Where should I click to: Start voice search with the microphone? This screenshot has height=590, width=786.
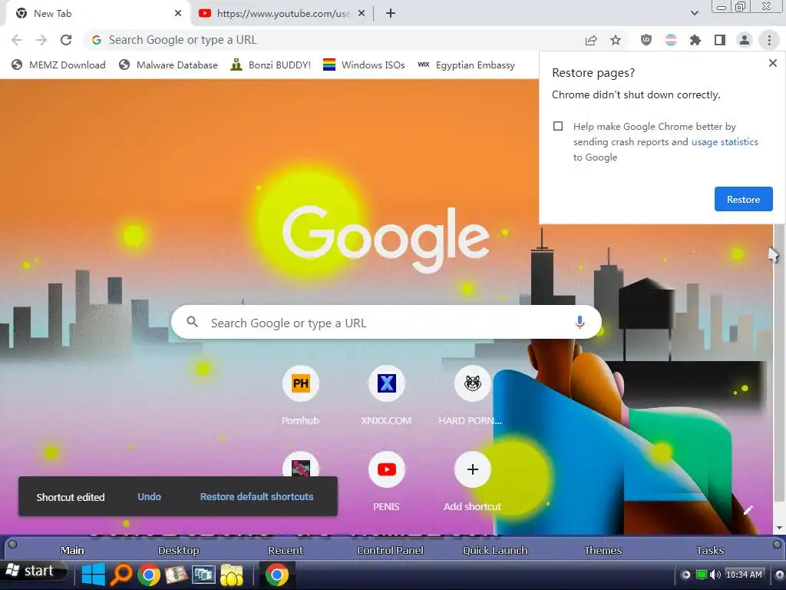click(580, 322)
